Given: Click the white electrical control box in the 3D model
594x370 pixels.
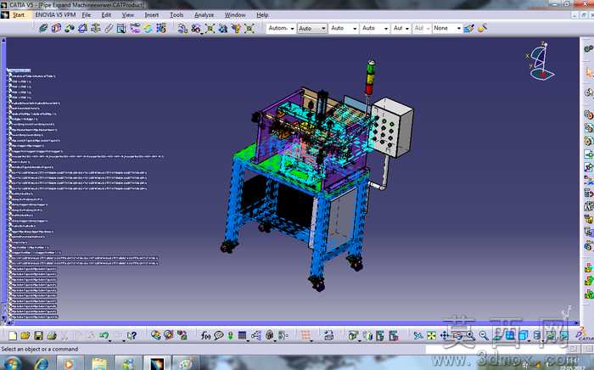Looking at the screenshot, I should click(392, 127).
